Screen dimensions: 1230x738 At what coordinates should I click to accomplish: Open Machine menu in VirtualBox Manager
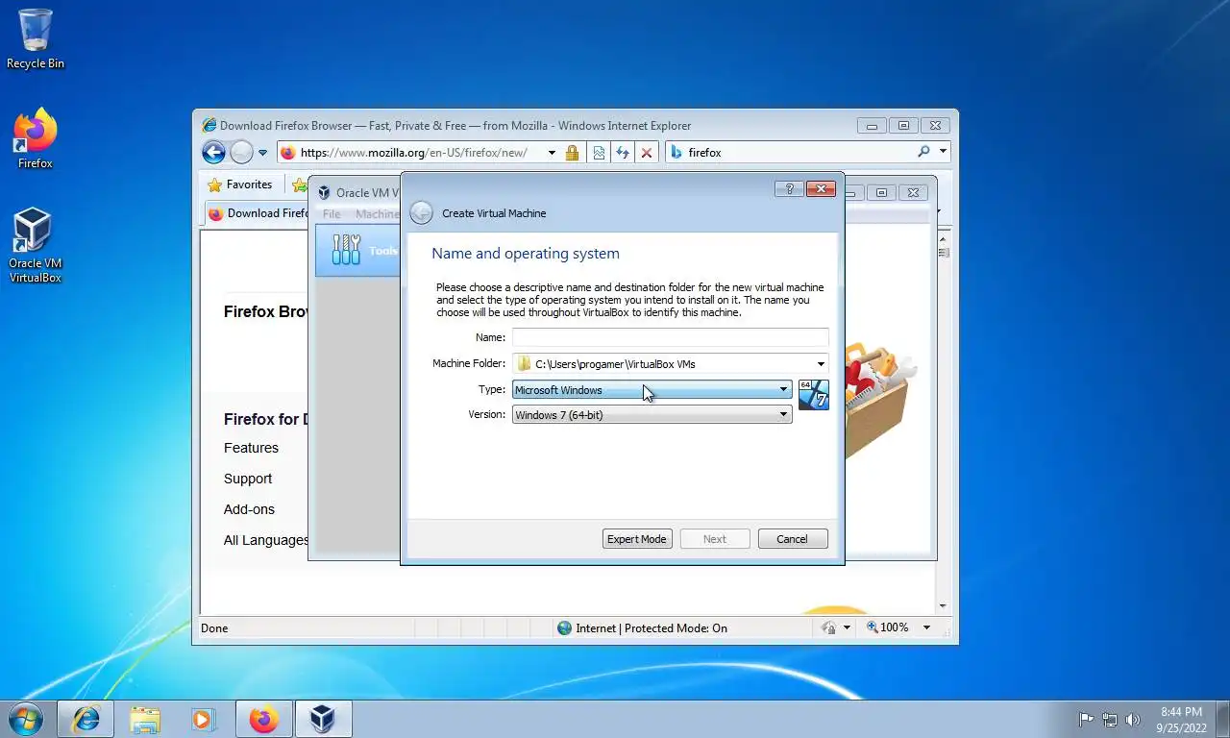click(377, 214)
